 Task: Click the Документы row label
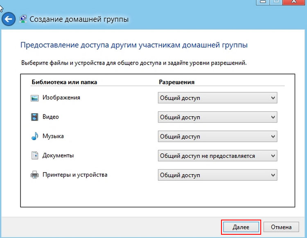pos(58,155)
